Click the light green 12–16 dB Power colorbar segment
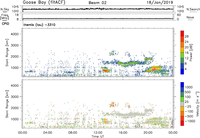This screenshot has height=138, width=200. tap(182, 55)
